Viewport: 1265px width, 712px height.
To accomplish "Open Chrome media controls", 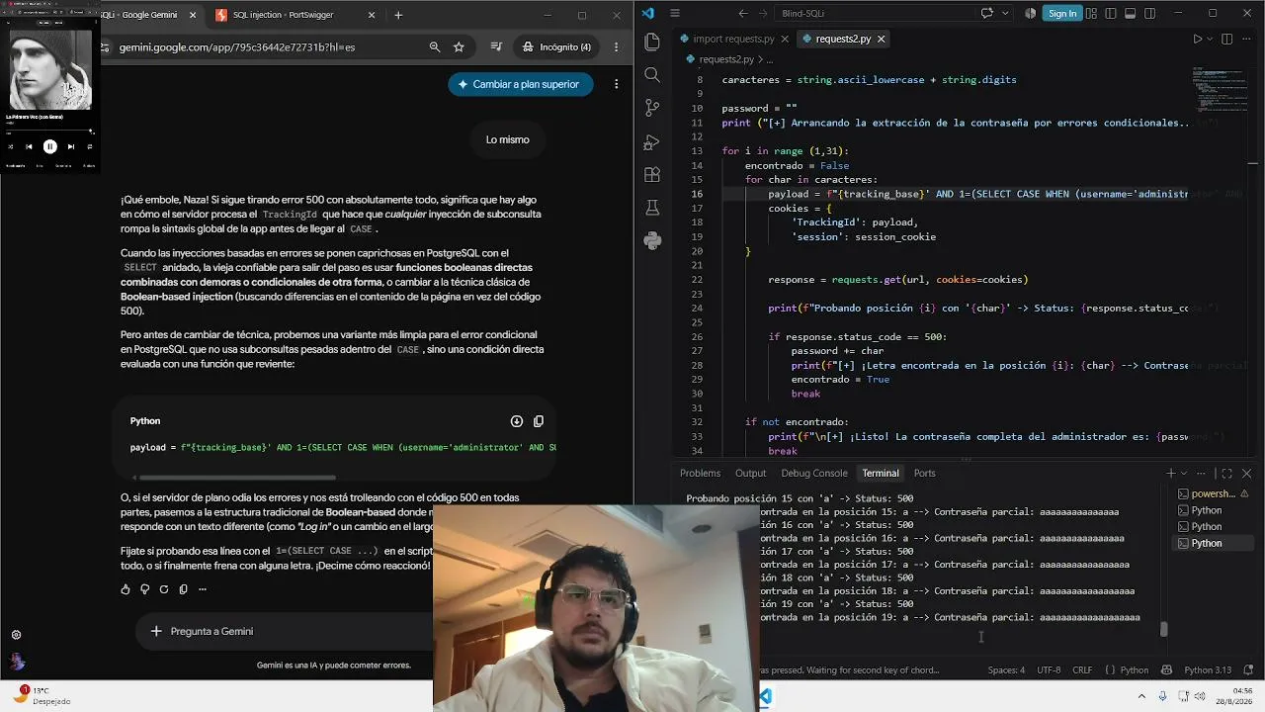I will pos(497,47).
